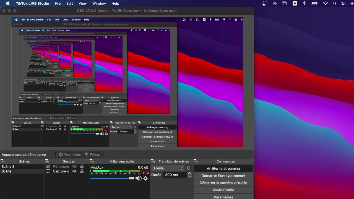This screenshot has width=354, height=199.
Task: Open the Apple menu
Action: pos(8,3)
